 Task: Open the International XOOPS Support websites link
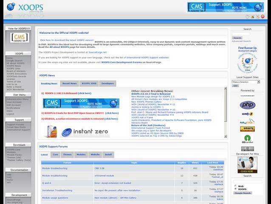click(x=148, y=57)
